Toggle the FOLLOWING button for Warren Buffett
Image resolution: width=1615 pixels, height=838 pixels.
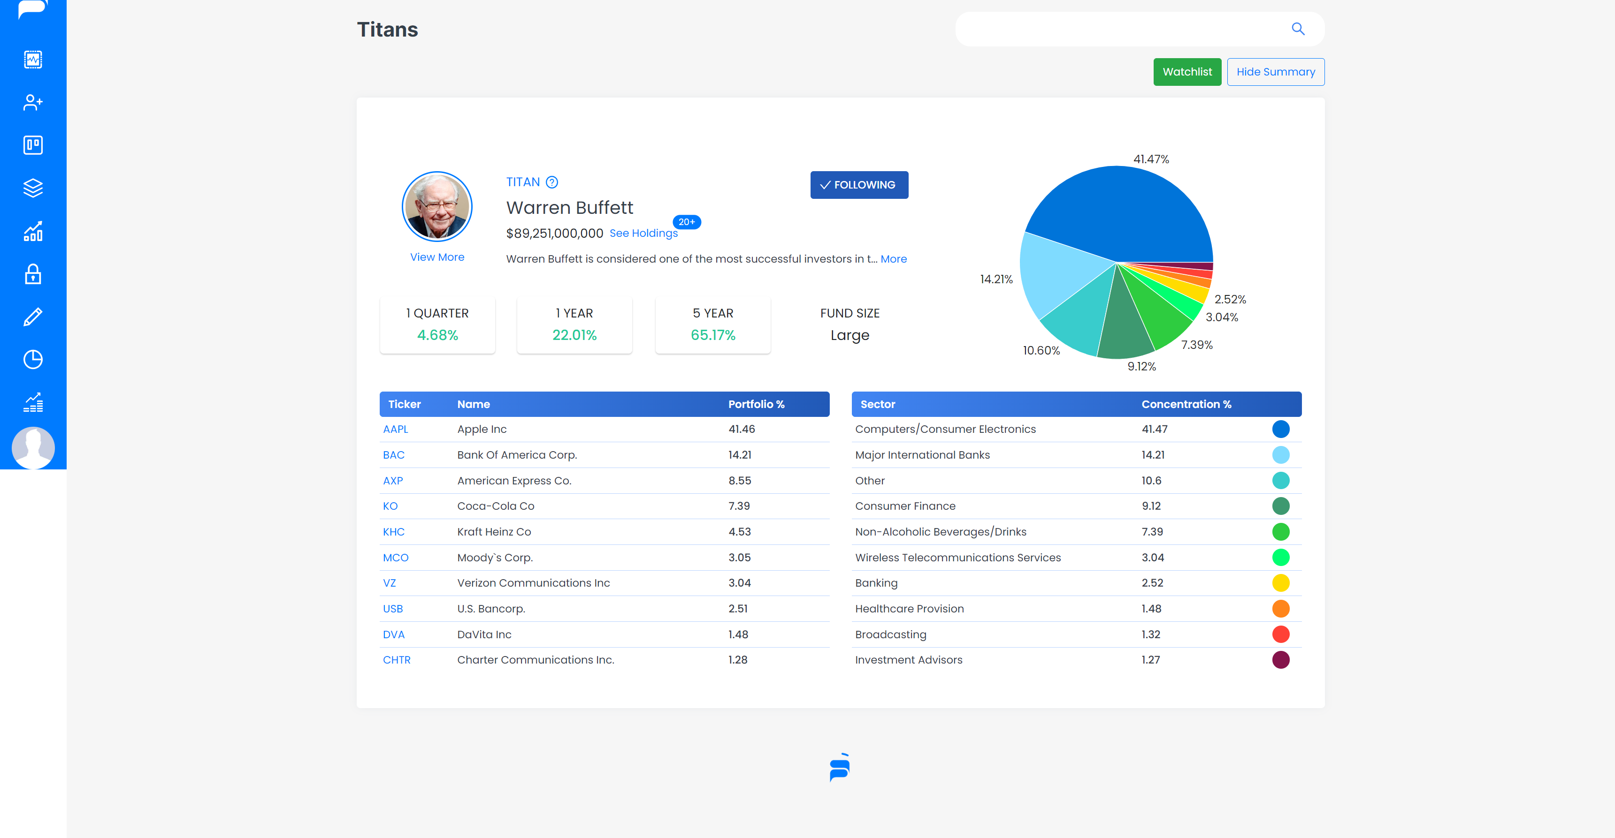tap(859, 185)
